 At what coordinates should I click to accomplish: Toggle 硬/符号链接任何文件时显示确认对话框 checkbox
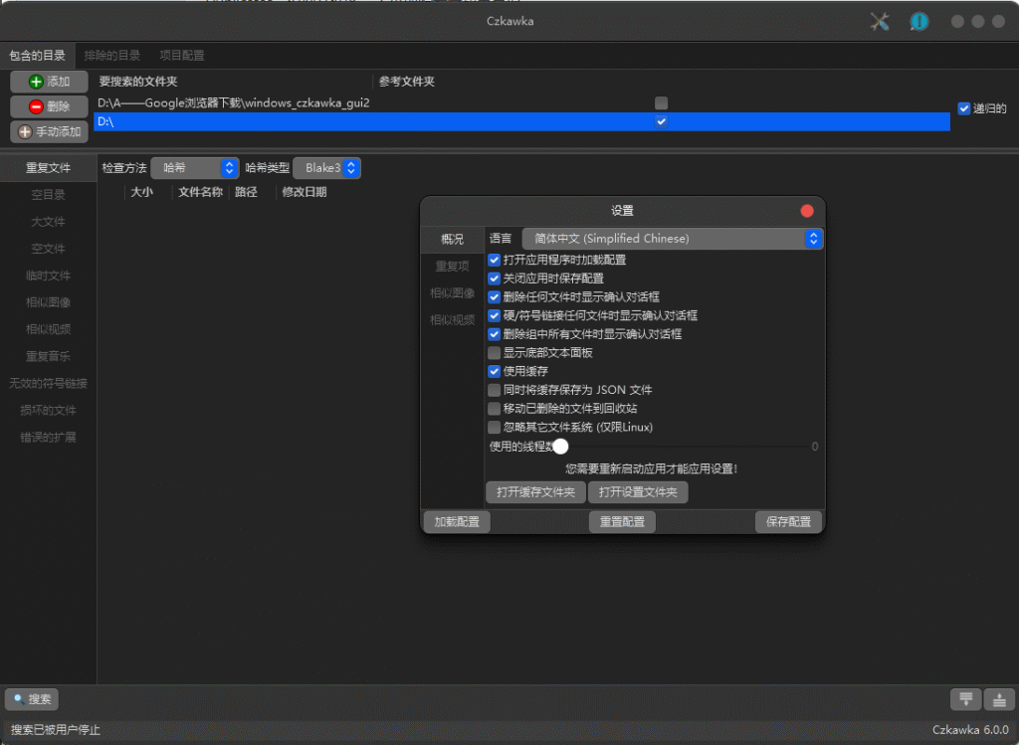tap(494, 315)
